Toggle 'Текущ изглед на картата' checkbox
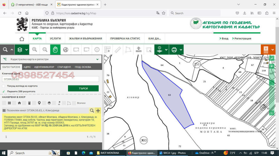The height and width of the screenshot is (156, 279). tap(3, 86)
